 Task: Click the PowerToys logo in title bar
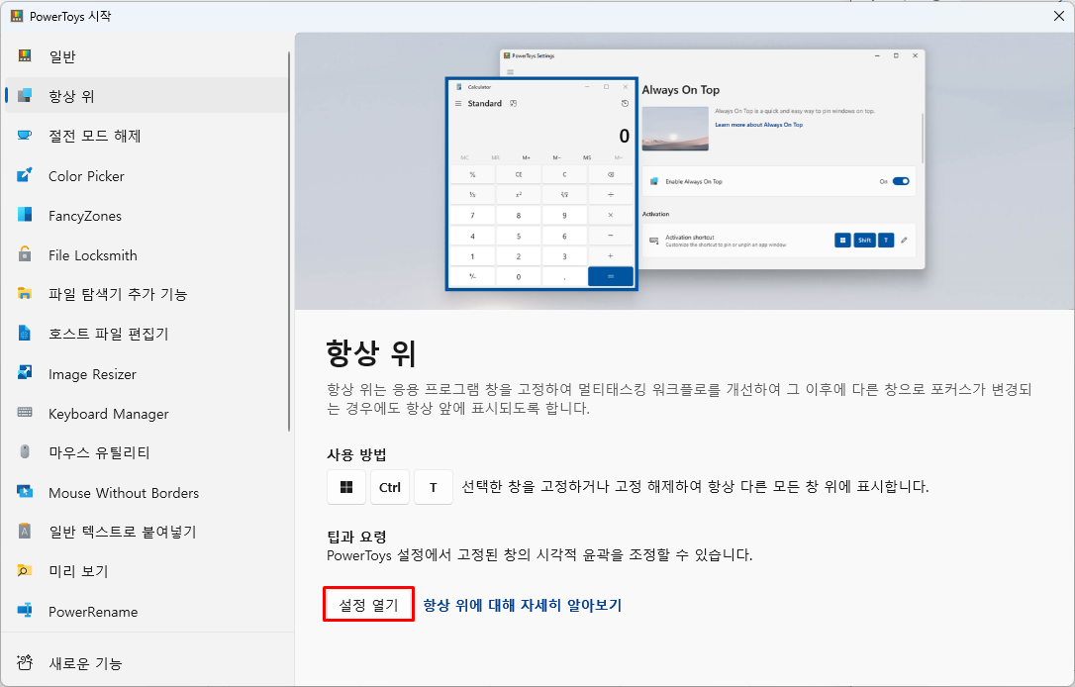17,16
